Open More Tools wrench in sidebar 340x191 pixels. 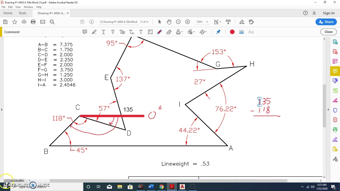click(335, 159)
